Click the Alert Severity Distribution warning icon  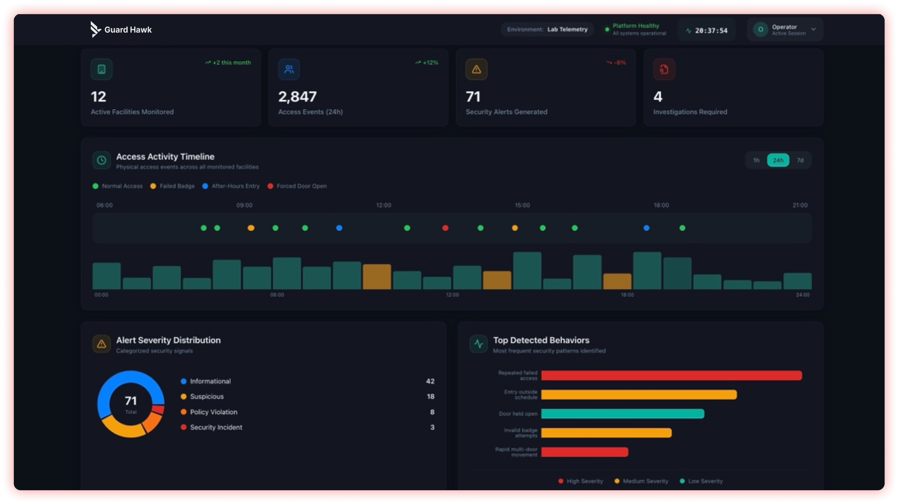[102, 344]
